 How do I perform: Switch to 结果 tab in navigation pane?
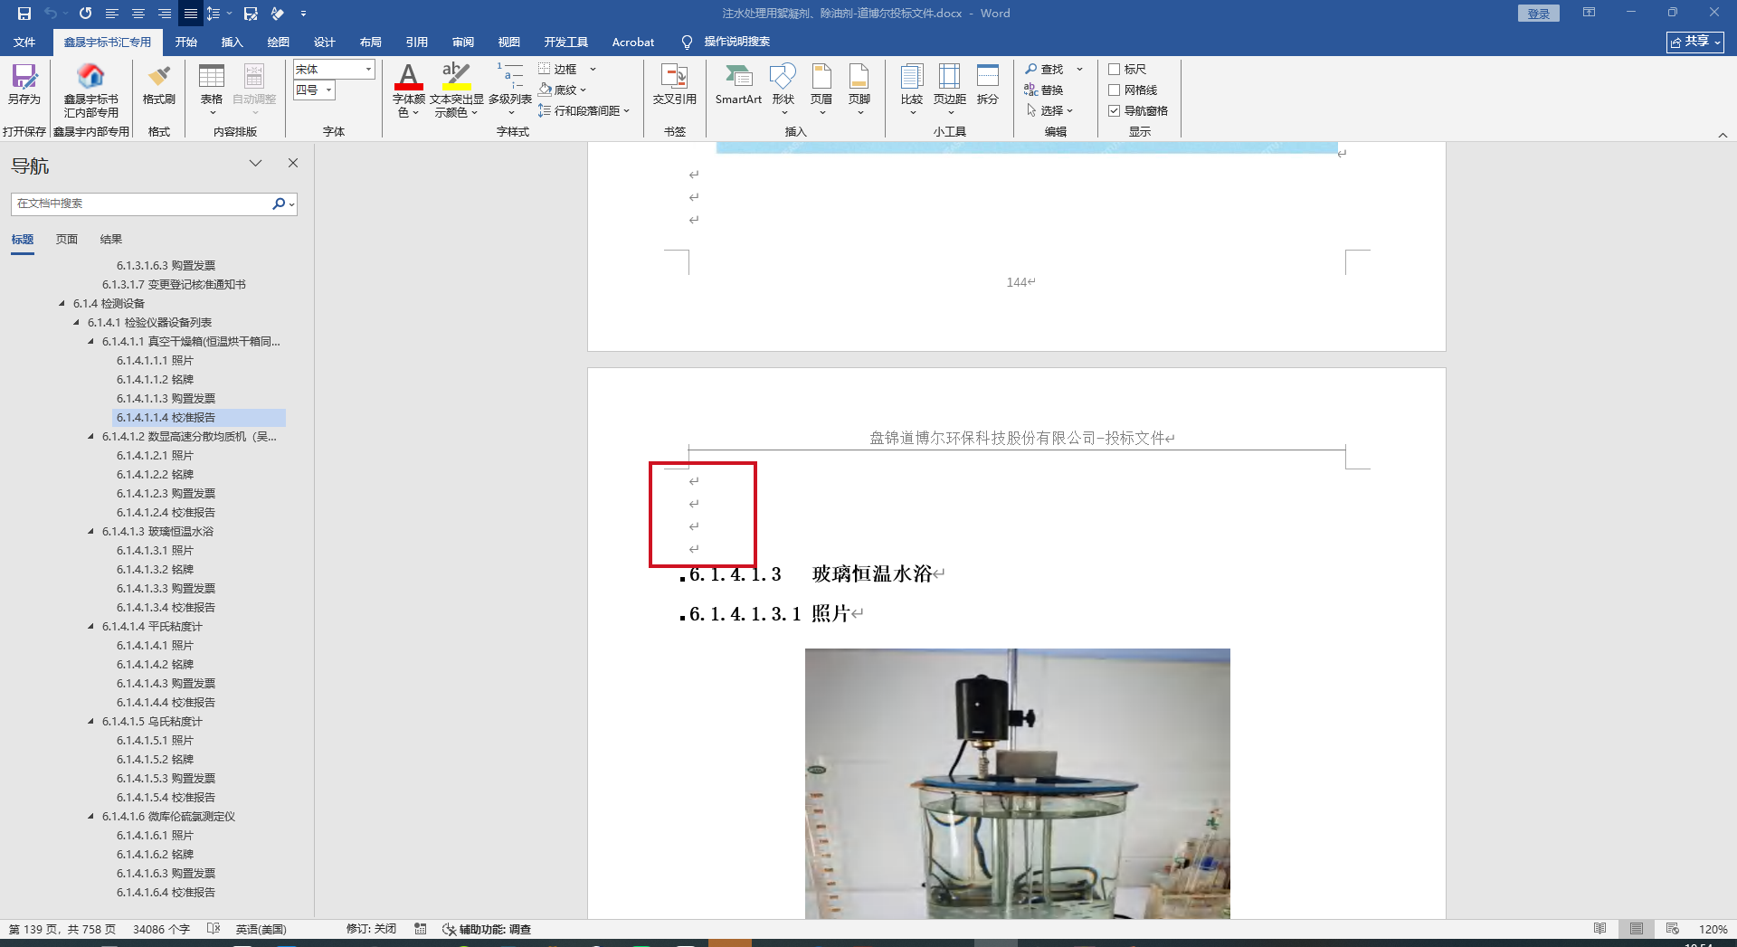point(111,240)
